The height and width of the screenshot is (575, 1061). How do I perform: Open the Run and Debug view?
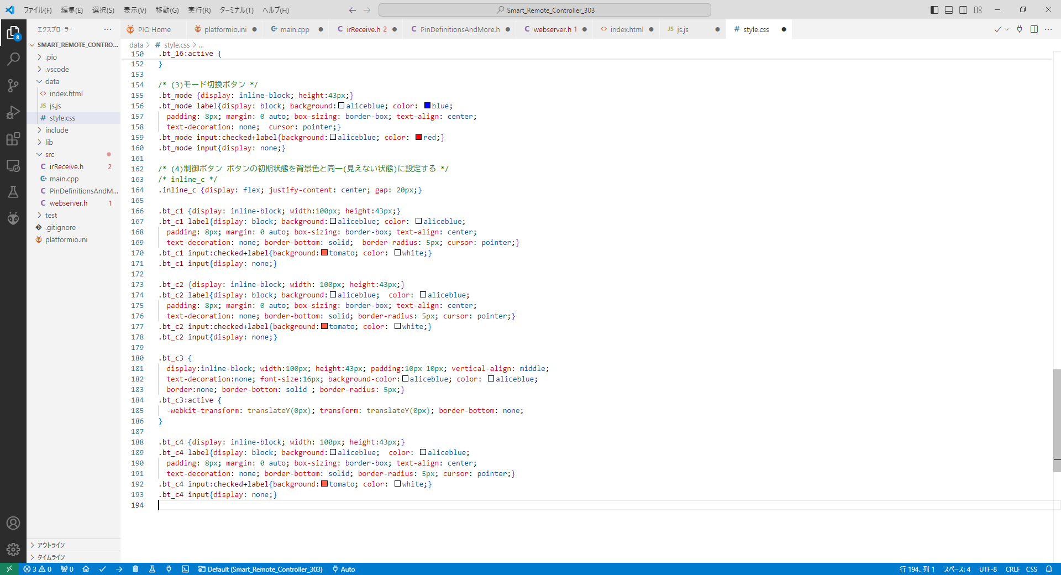13,112
